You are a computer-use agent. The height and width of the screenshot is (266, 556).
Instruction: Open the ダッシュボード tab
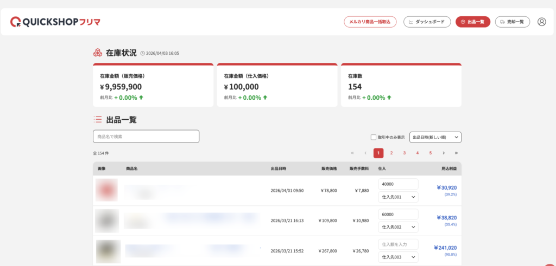click(427, 22)
